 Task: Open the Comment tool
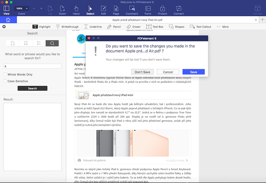pyautogui.click(x=132, y=10)
